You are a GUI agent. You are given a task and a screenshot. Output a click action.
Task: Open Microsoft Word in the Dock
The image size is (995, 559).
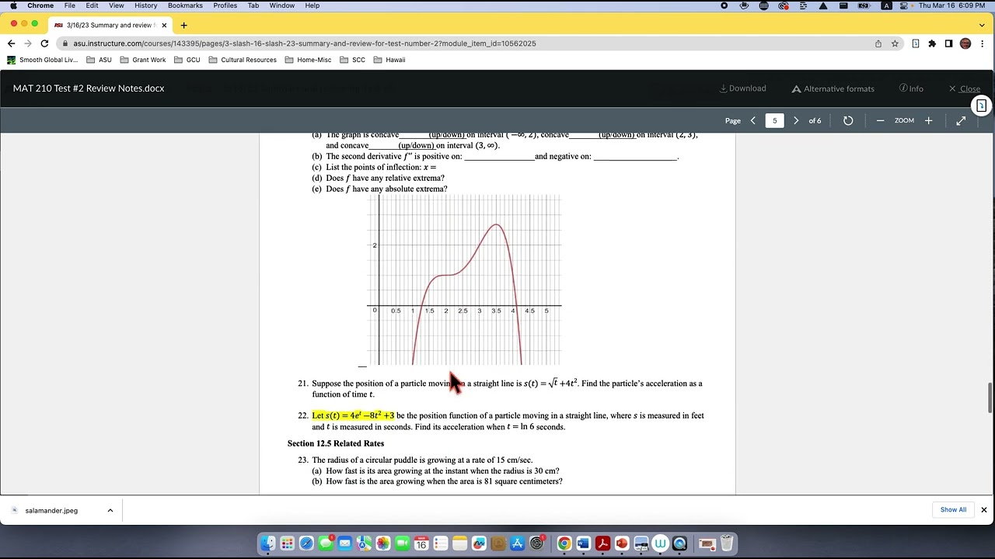583,543
